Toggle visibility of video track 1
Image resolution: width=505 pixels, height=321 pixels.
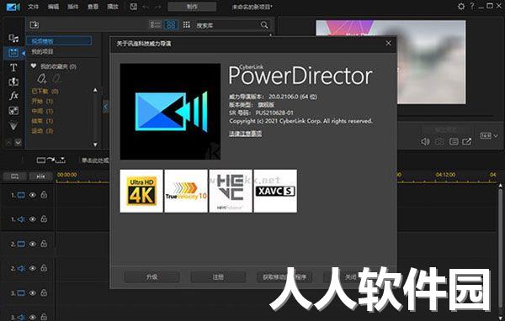33,195
